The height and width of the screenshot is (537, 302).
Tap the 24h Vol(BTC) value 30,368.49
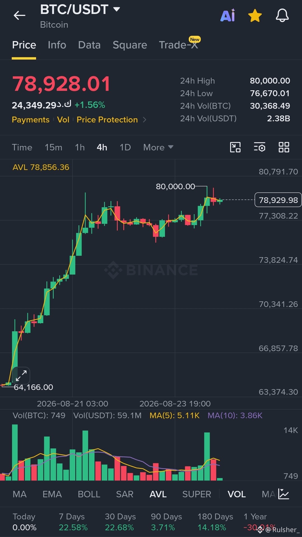270,106
